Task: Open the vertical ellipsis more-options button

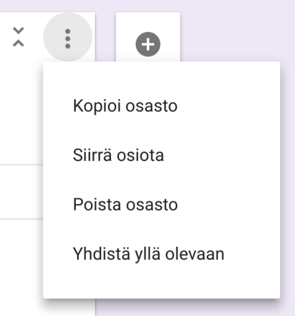Action: (x=68, y=39)
